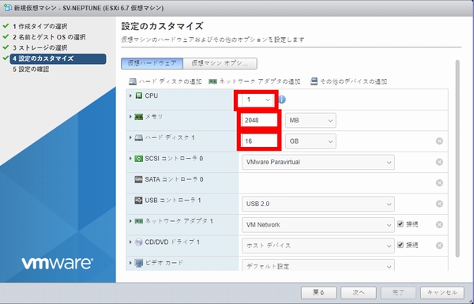Remove CD/DVD drive 1 with its X icon
This screenshot has width=474, height=304.
click(439, 246)
